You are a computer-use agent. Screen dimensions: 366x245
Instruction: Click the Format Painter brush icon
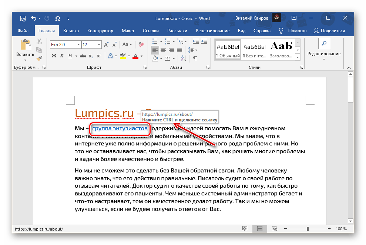coord(39,58)
